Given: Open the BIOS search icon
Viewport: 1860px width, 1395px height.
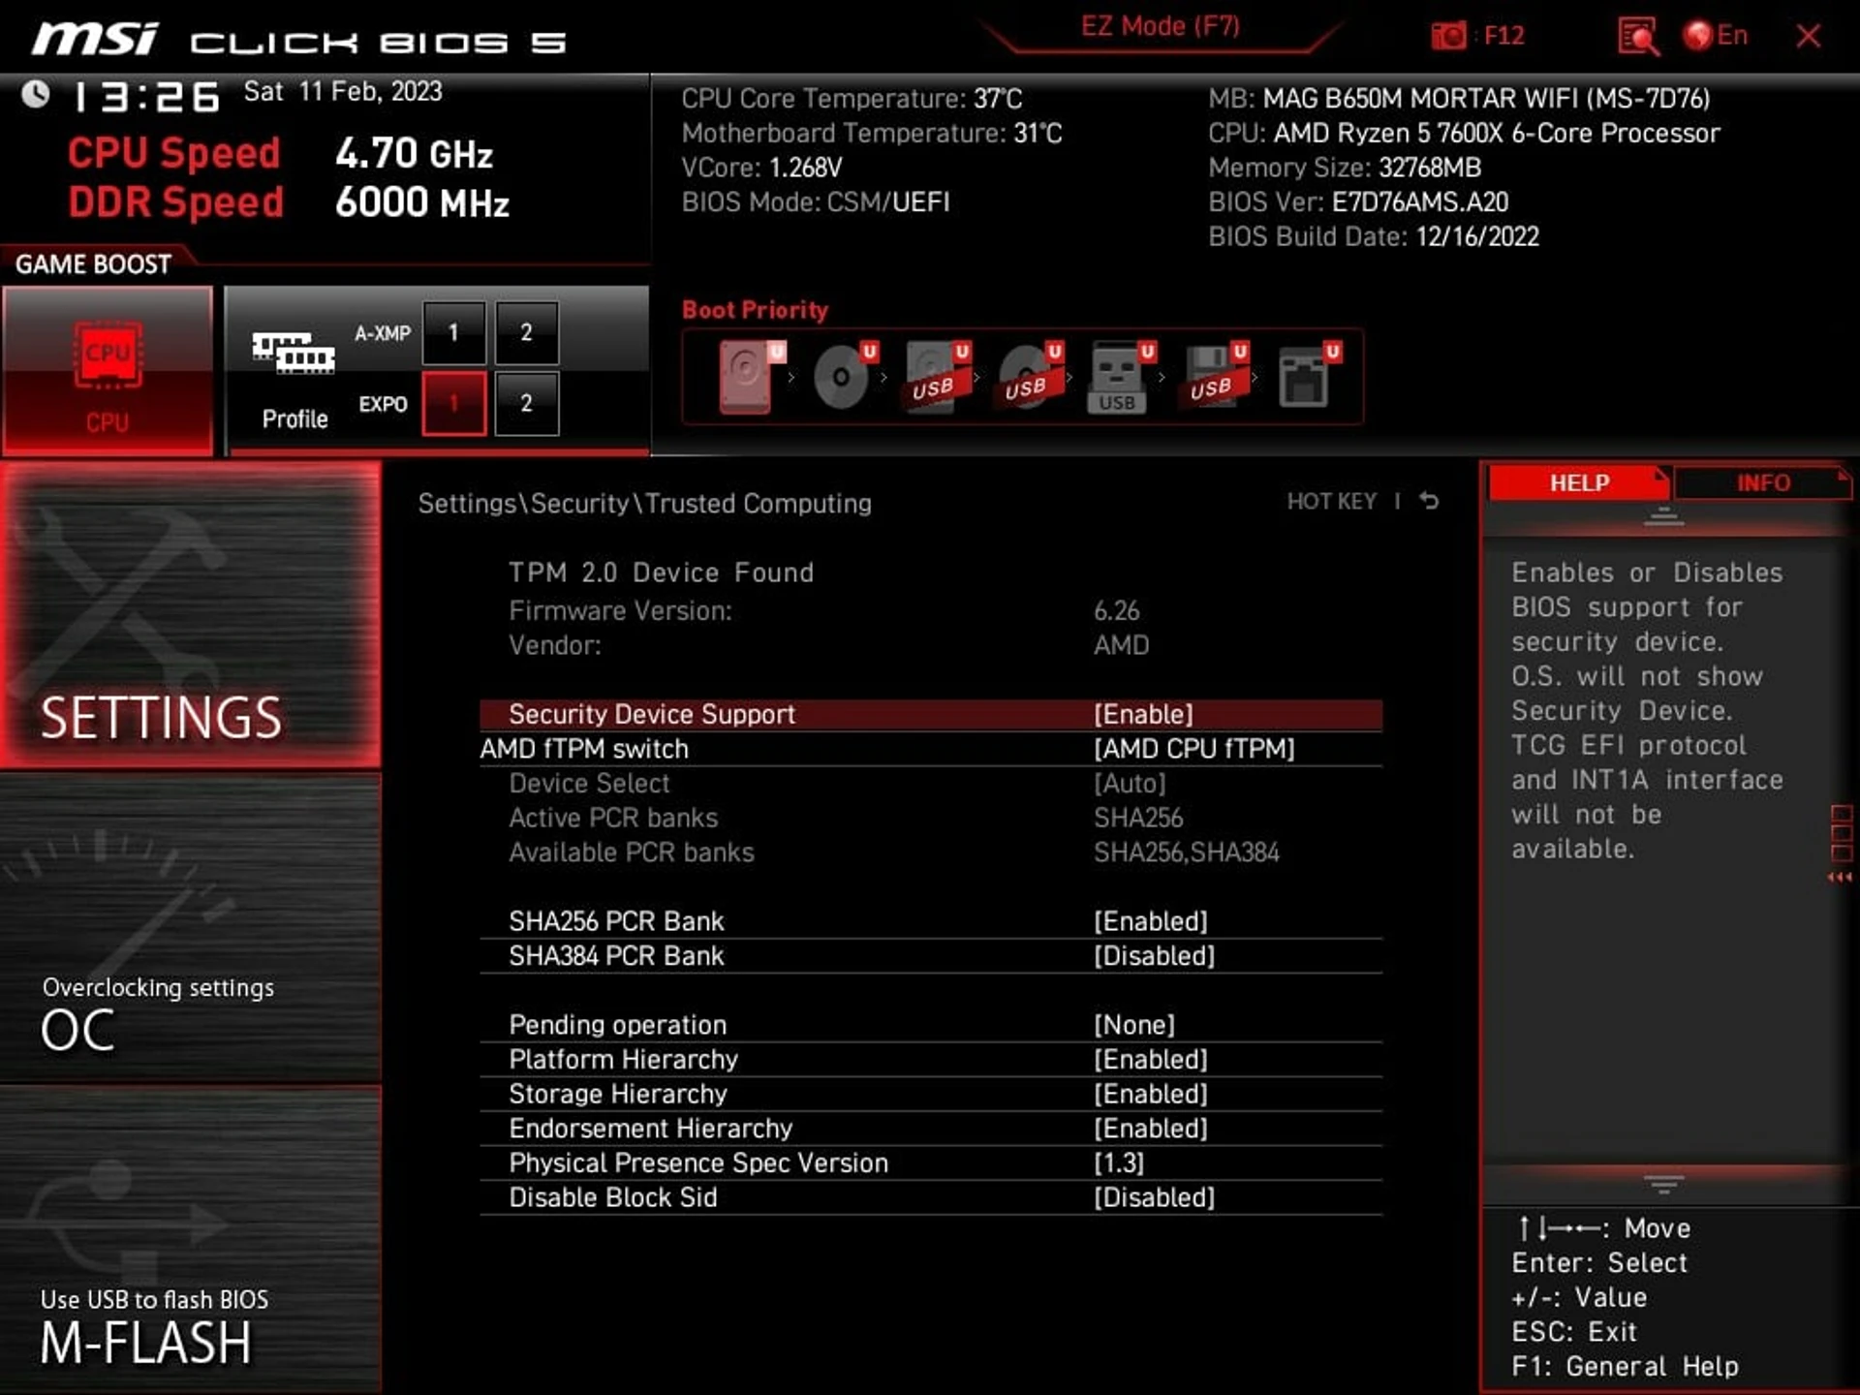Looking at the screenshot, I should tap(1638, 37).
